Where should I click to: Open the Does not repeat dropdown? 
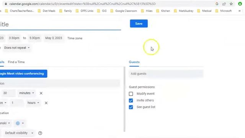pos(17,48)
